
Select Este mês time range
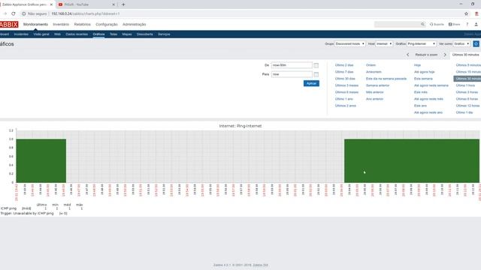click(421, 92)
